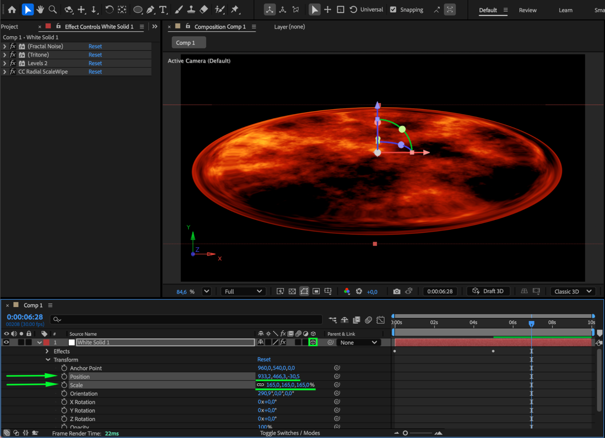Open the Classic 3D renderer dropdown
Image resolution: width=605 pixels, height=438 pixels.
tap(572, 291)
